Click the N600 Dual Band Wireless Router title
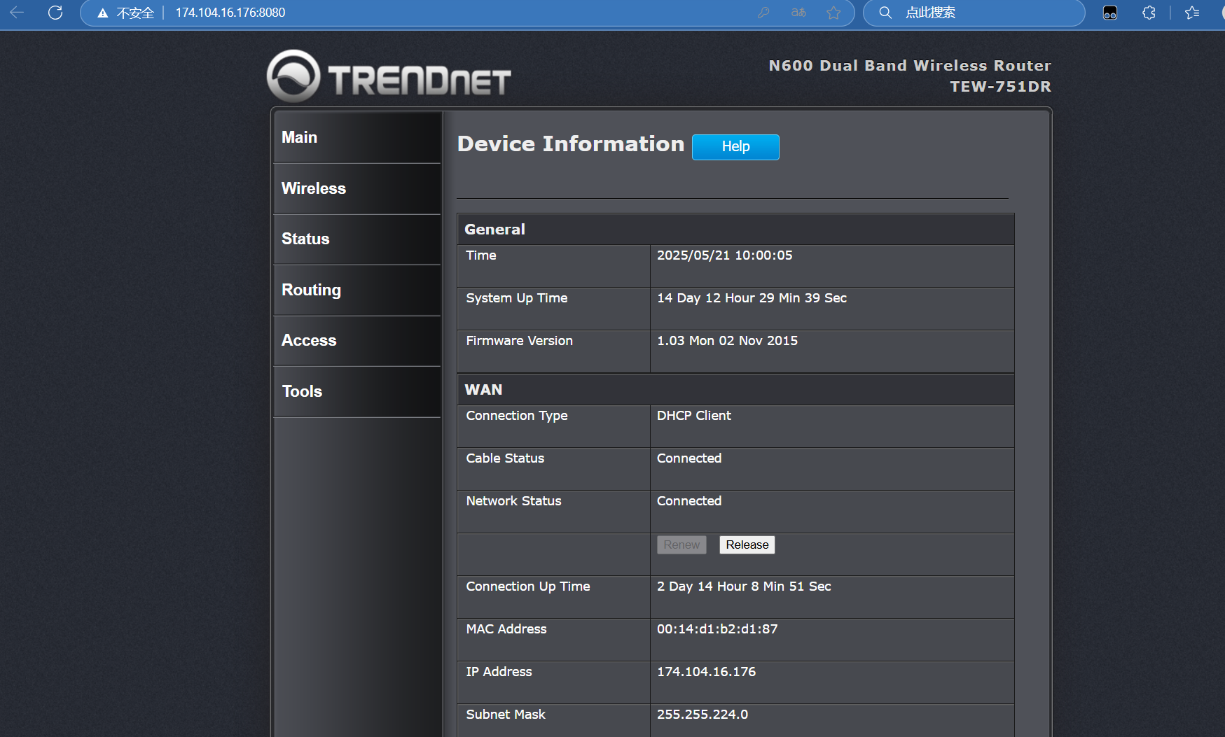Viewport: 1225px width, 737px height. click(910, 66)
